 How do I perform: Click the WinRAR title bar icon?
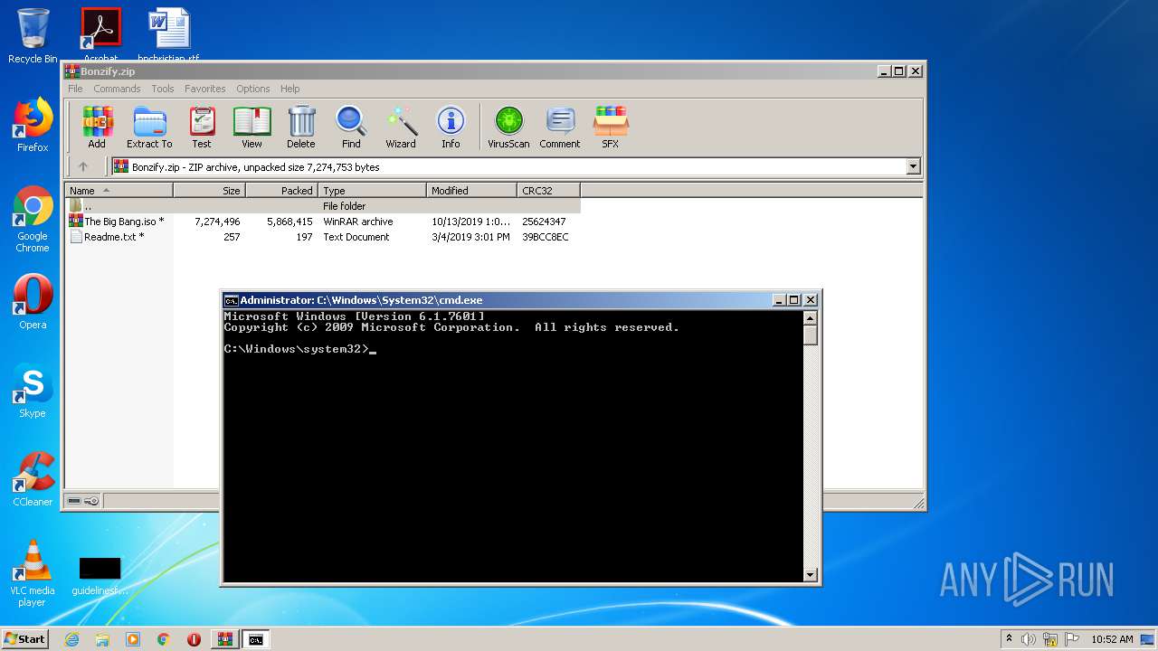[71, 71]
